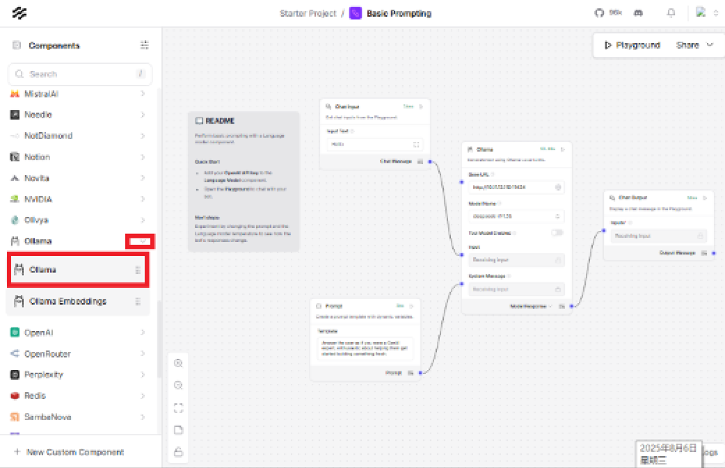Click the zoom out canvas control
The image size is (725, 468).
pos(178,385)
